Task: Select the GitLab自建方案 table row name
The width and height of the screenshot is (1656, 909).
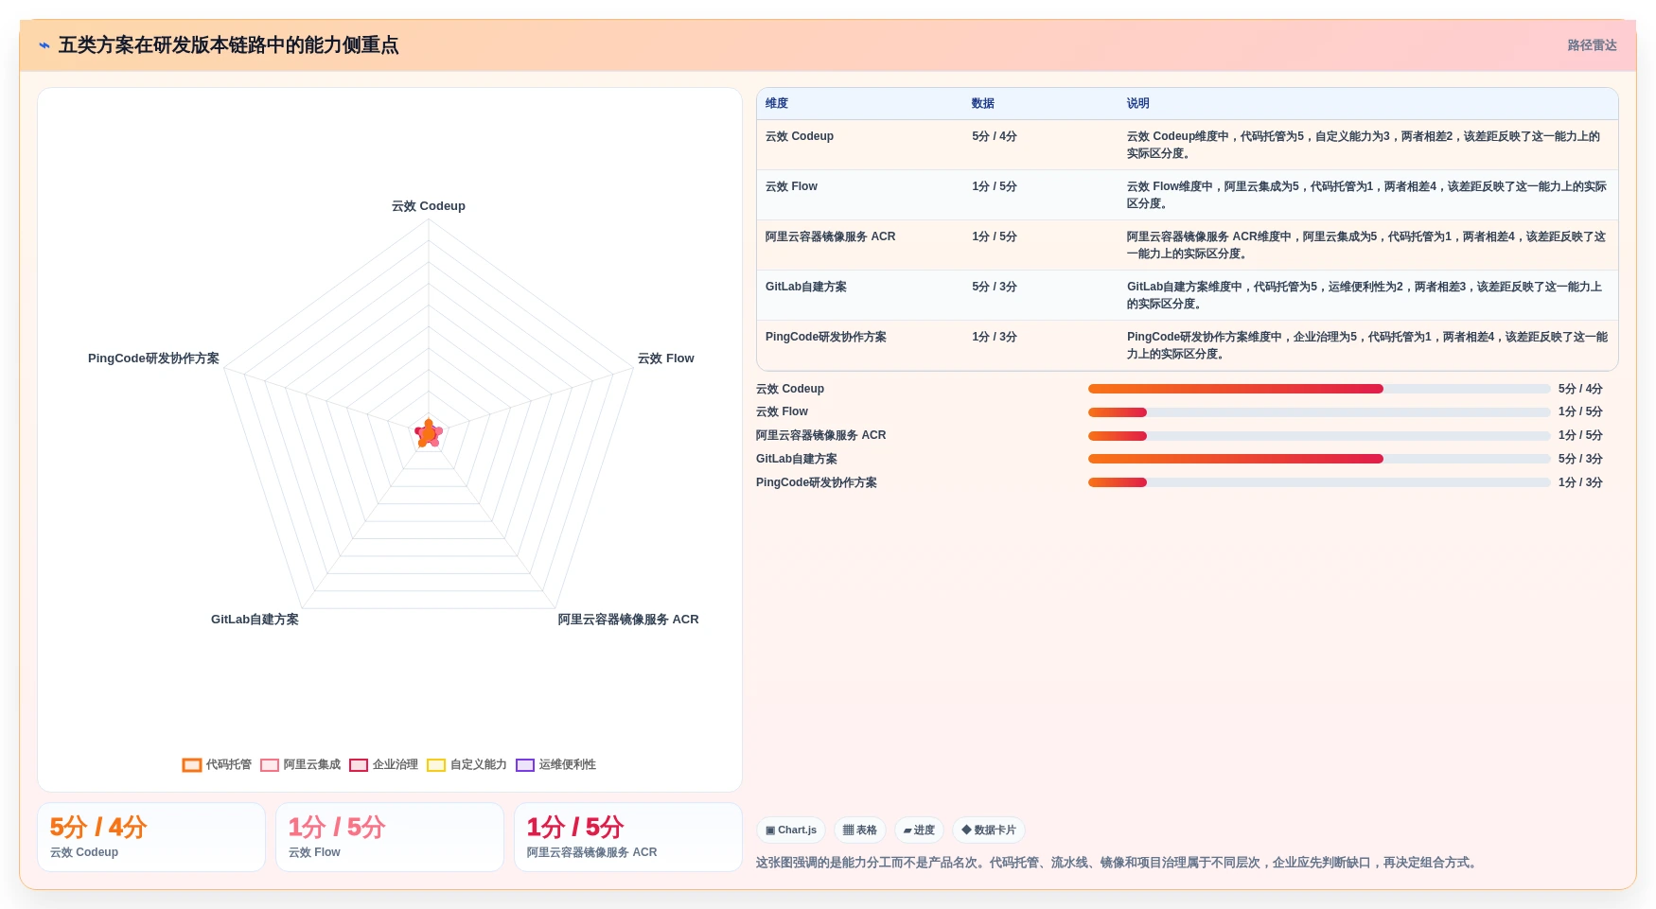Action: (806, 287)
